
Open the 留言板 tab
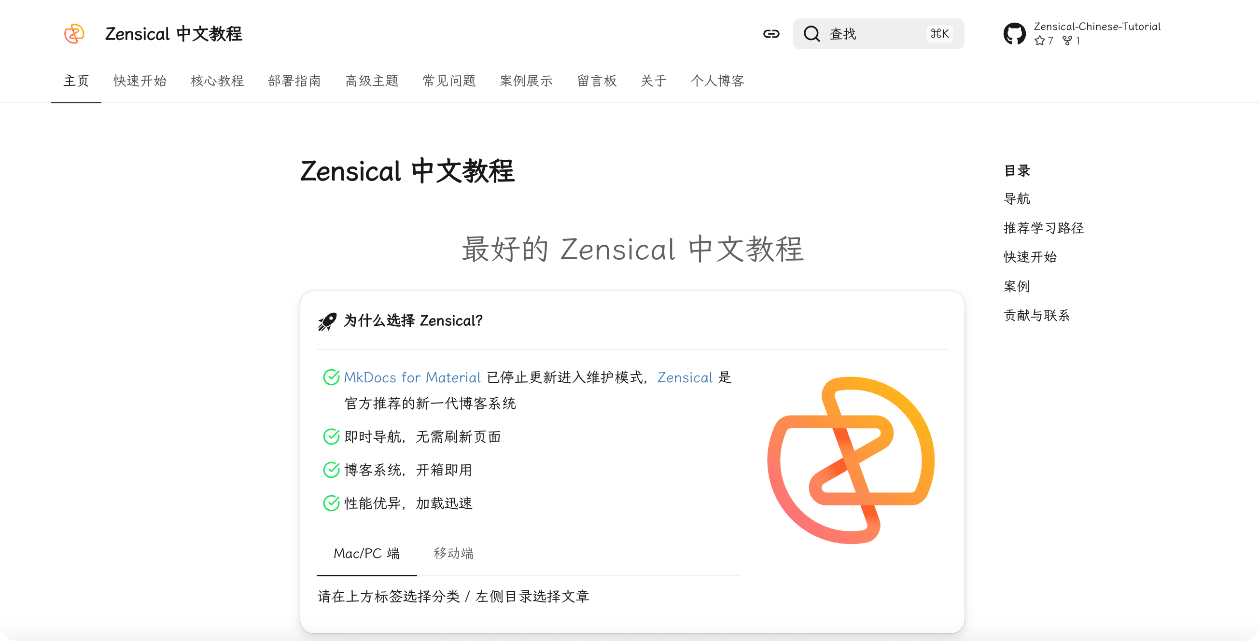point(597,81)
